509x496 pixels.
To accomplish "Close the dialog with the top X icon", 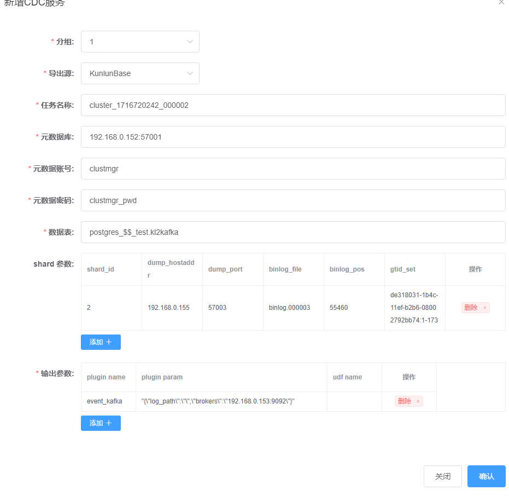I will point(501,2).
